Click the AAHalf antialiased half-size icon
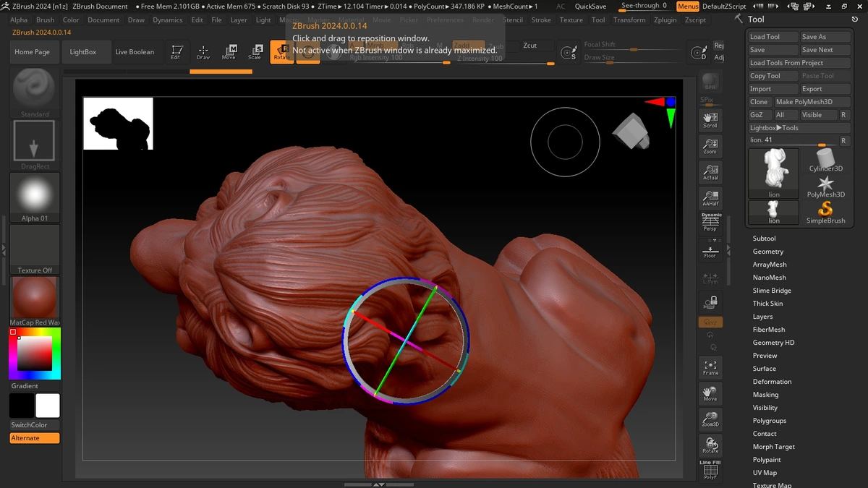Image resolution: width=868 pixels, height=488 pixels. click(710, 198)
